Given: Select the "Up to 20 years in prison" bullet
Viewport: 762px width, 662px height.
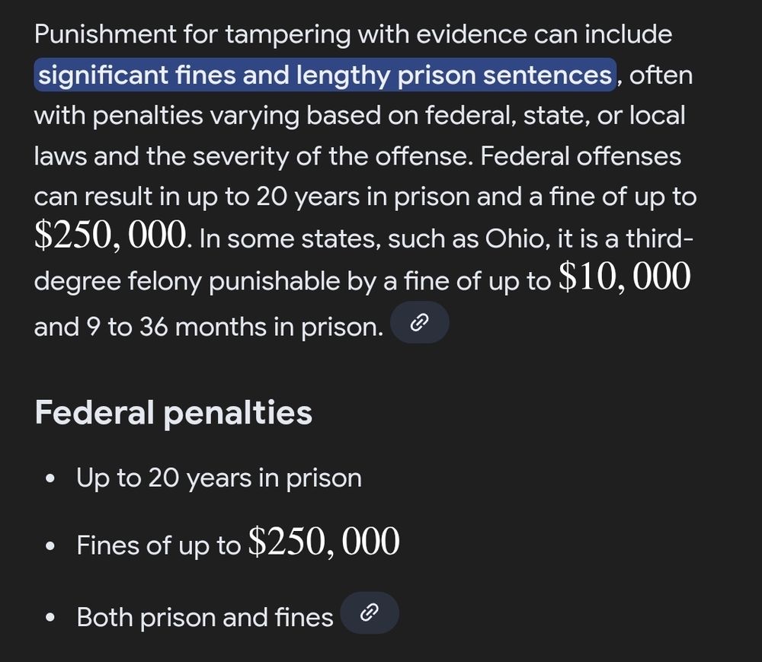Looking at the screenshot, I should (x=219, y=478).
